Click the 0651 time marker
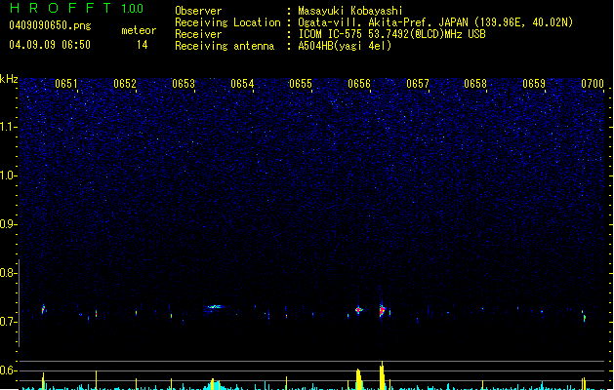The width and height of the screenshot is (614, 390). coord(66,83)
